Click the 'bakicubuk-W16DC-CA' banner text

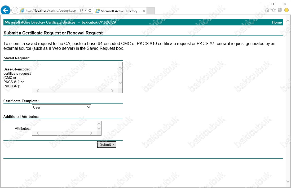click(99, 22)
